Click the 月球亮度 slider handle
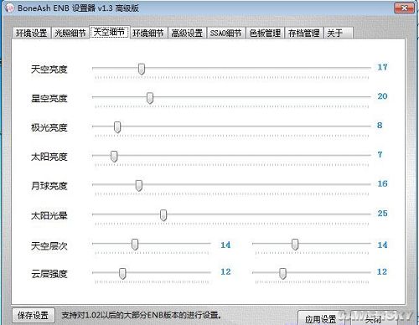419x325 pixels. tap(139, 186)
